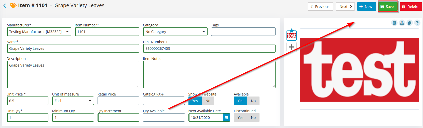Go to the Previous item
Screen dimensions: 423x128
pos(320,7)
